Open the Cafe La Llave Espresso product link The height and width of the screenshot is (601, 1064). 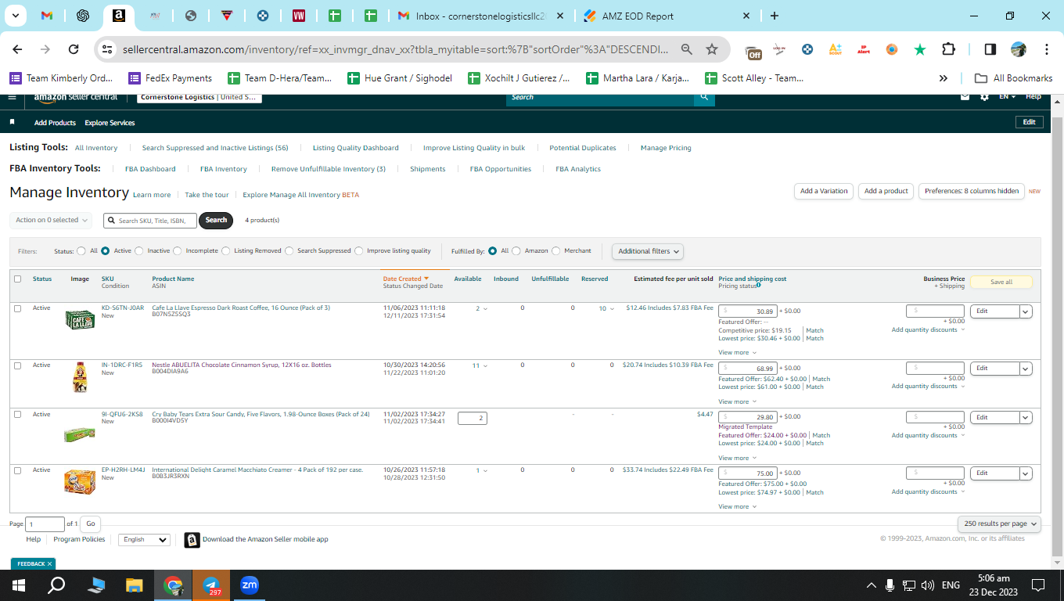(x=241, y=308)
